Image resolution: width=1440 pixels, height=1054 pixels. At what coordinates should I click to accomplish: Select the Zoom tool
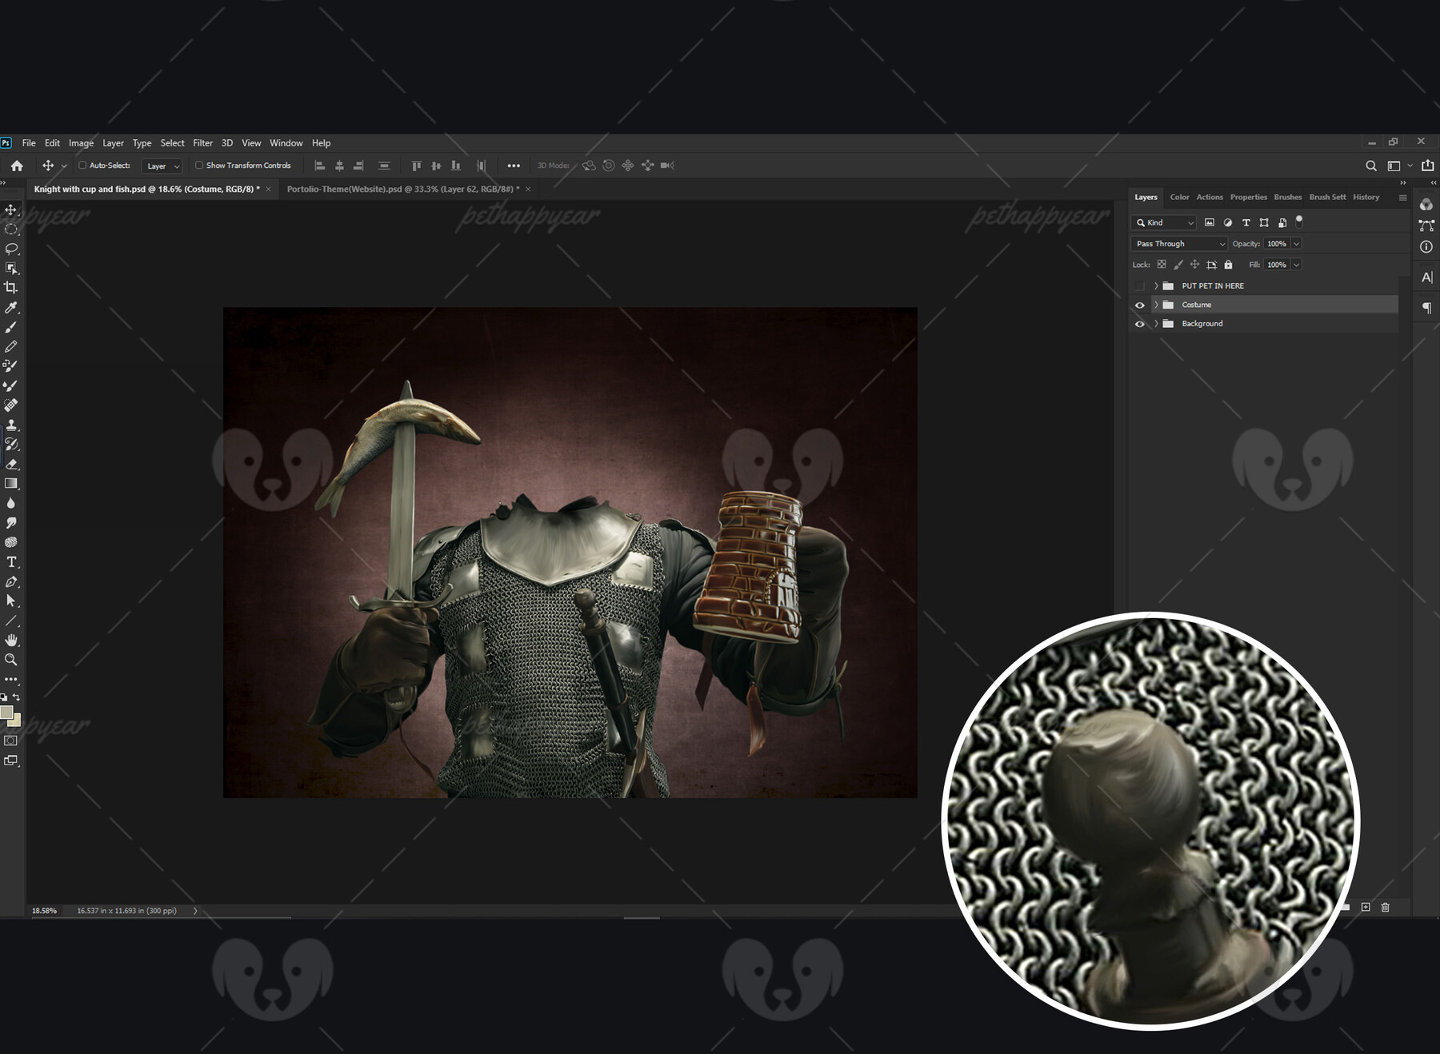pyautogui.click(x=11, y=660)
